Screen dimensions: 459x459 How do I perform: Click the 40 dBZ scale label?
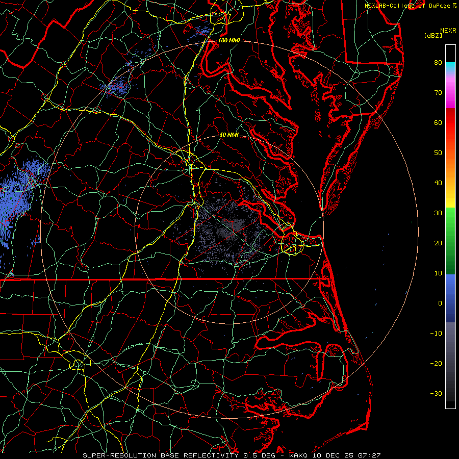(438, 183)
